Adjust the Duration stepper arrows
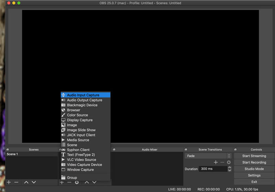Screen dimensions: 275x192 coord(229,169)
